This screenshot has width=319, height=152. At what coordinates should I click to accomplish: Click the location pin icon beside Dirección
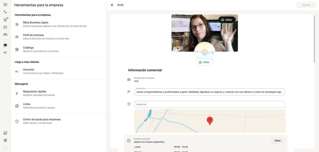(129, 104)
